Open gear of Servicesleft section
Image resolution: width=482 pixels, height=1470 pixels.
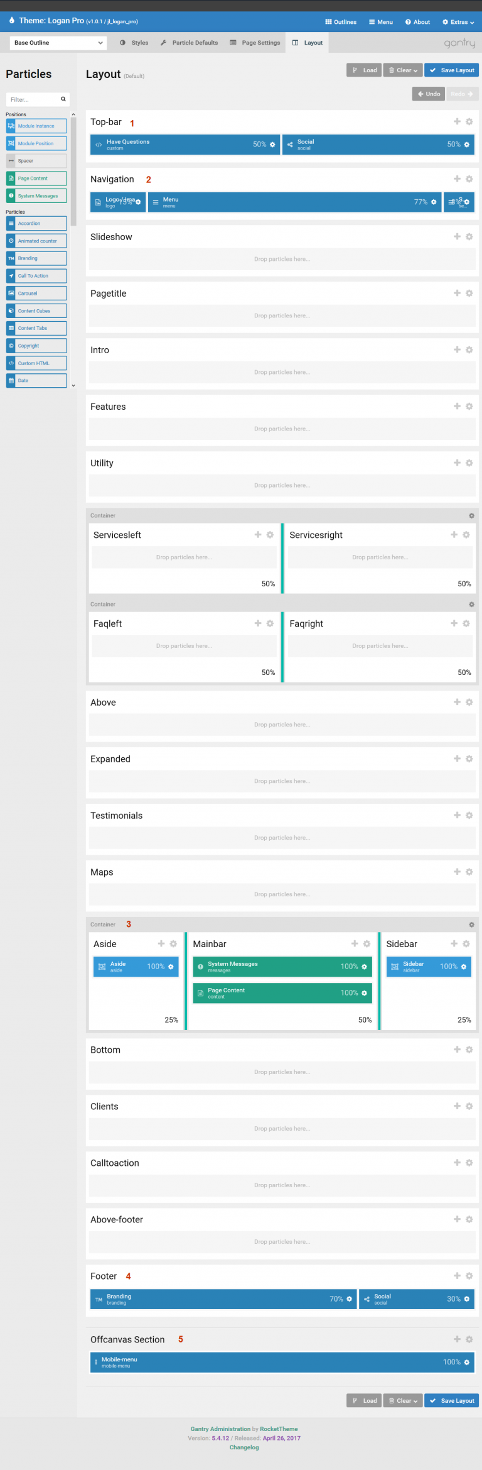[270, 535]
